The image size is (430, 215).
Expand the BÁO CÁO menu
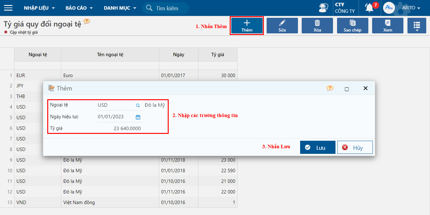tap(79, 8)
